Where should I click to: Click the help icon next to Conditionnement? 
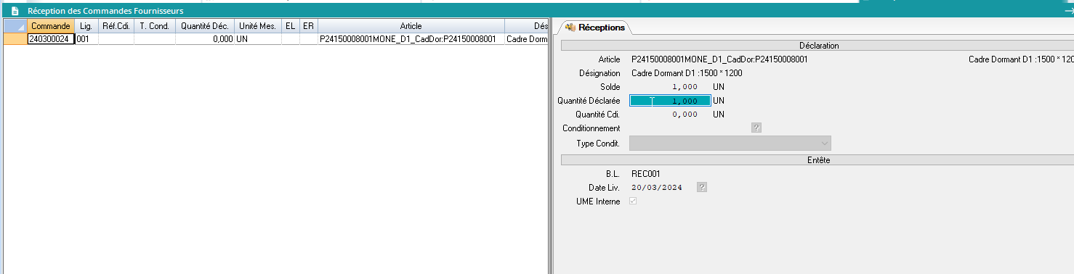[x=756, y=128]
